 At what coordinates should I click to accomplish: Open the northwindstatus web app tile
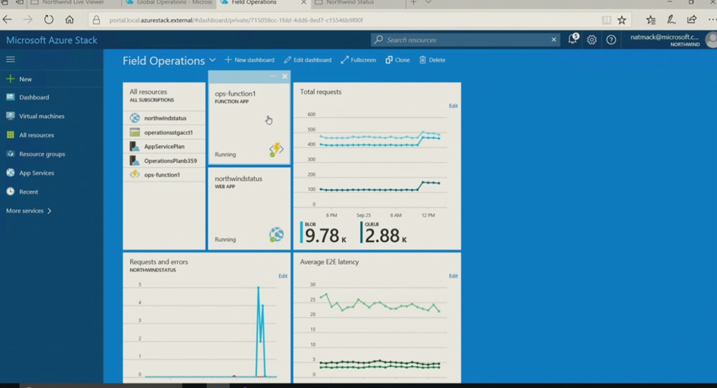[x=249, y=208]
